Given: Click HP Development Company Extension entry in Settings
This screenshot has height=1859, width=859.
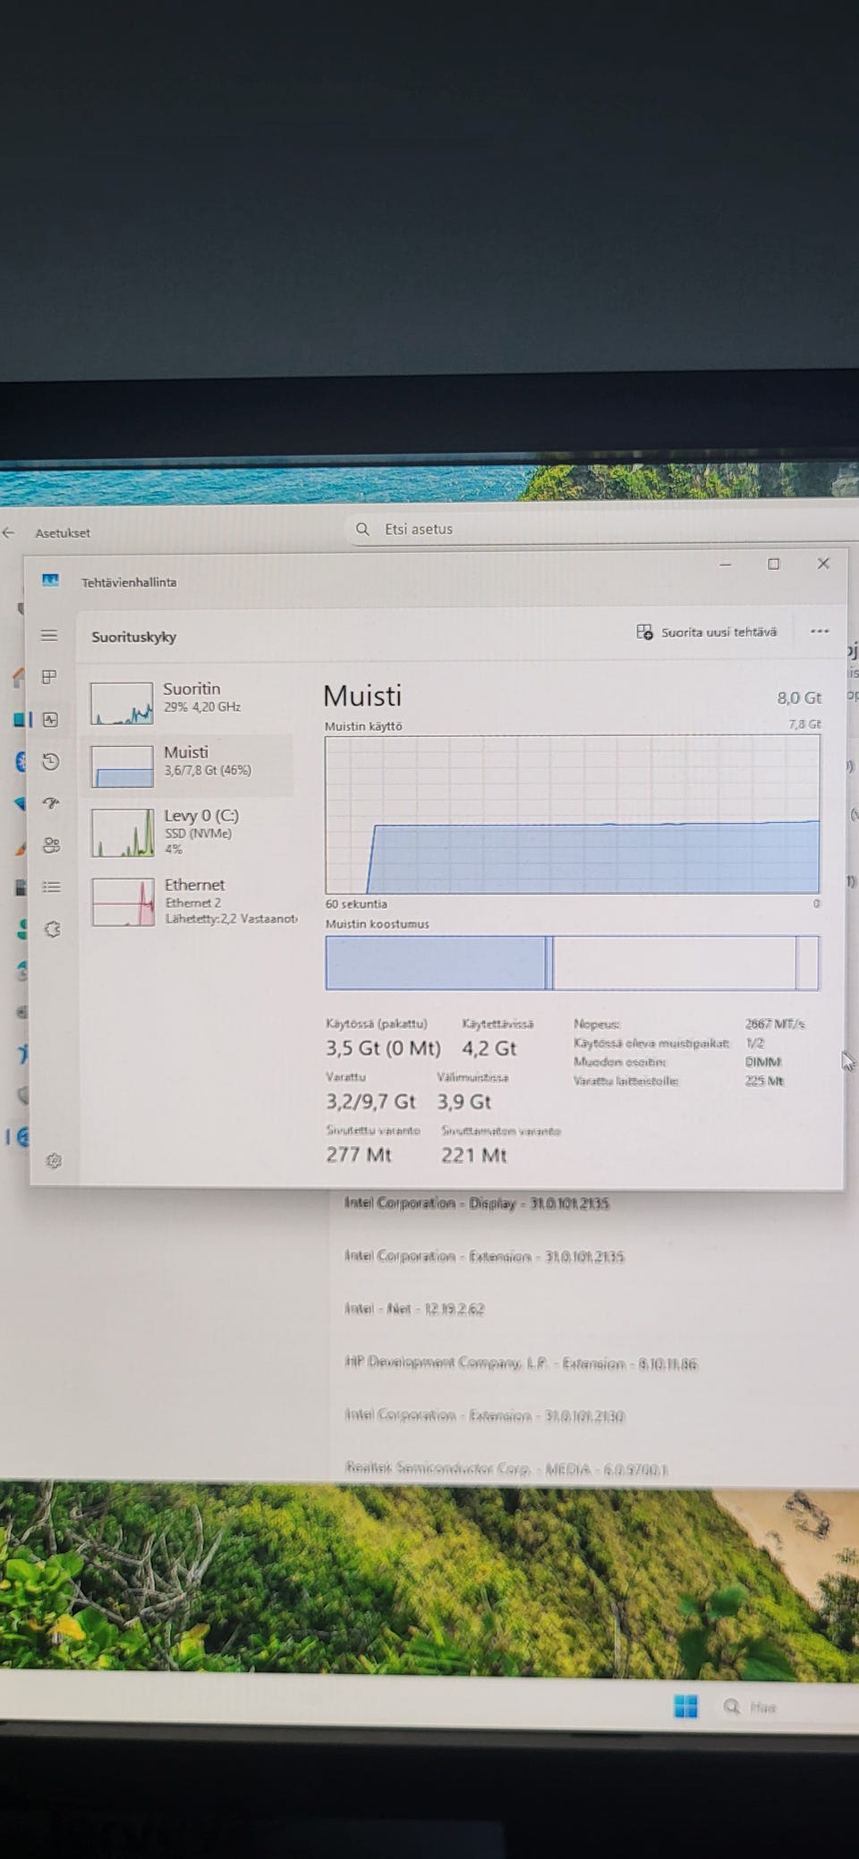Looking at the screenshot, I should tap(521, 1363).
